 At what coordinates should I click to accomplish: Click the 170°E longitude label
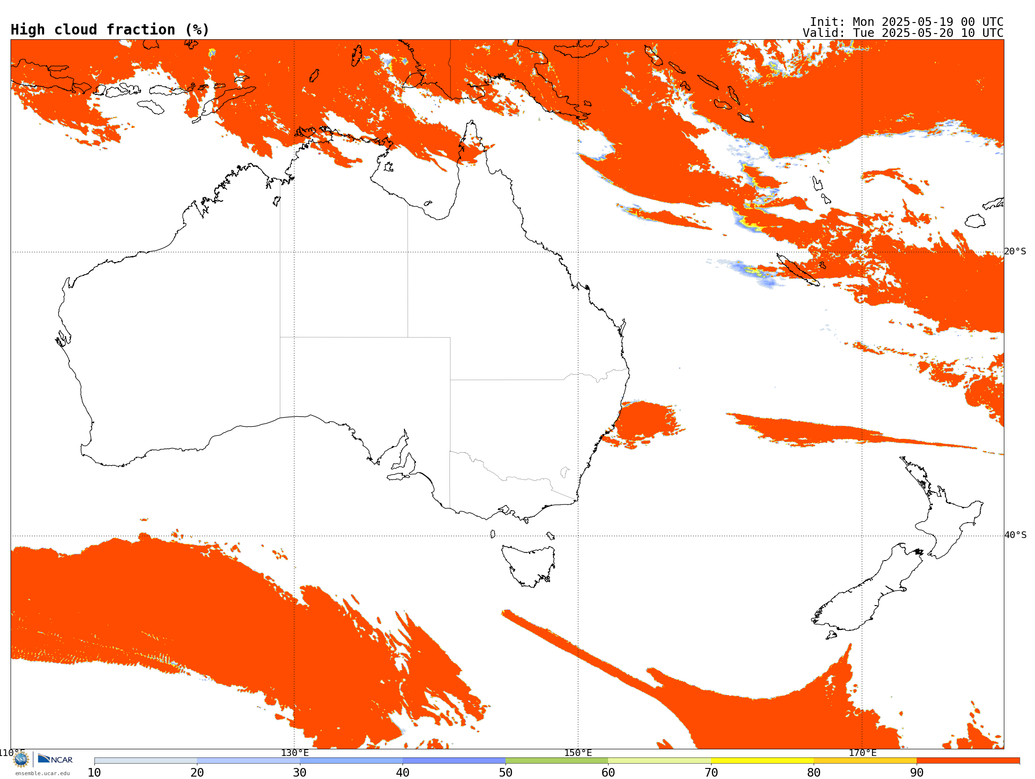tap(862, 753)
